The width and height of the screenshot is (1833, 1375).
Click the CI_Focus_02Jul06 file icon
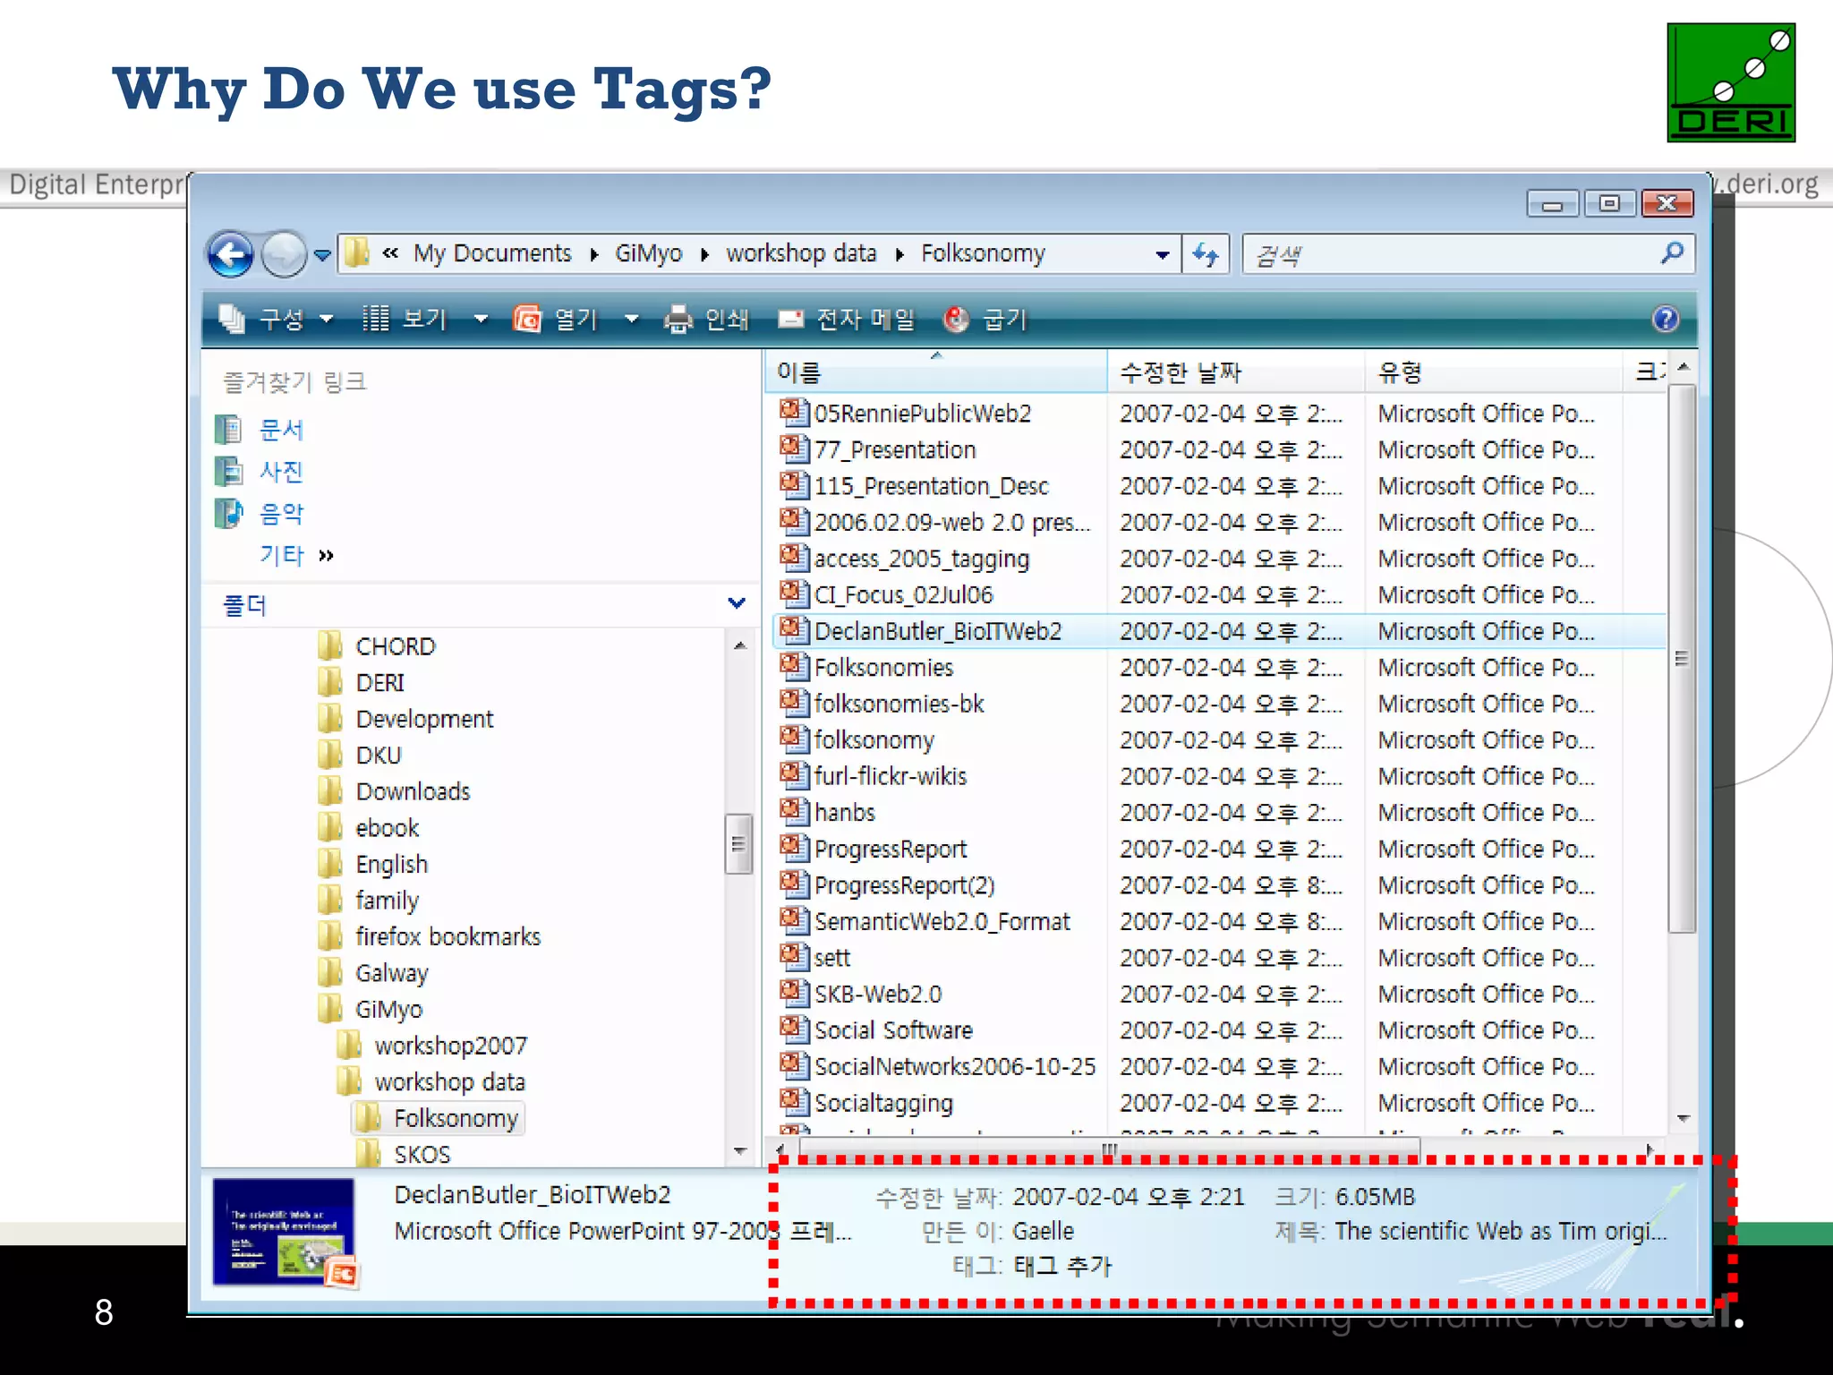pyautogui.click(x=793, y=594)
